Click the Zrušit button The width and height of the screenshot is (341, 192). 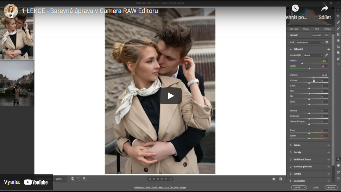(316, 187)
